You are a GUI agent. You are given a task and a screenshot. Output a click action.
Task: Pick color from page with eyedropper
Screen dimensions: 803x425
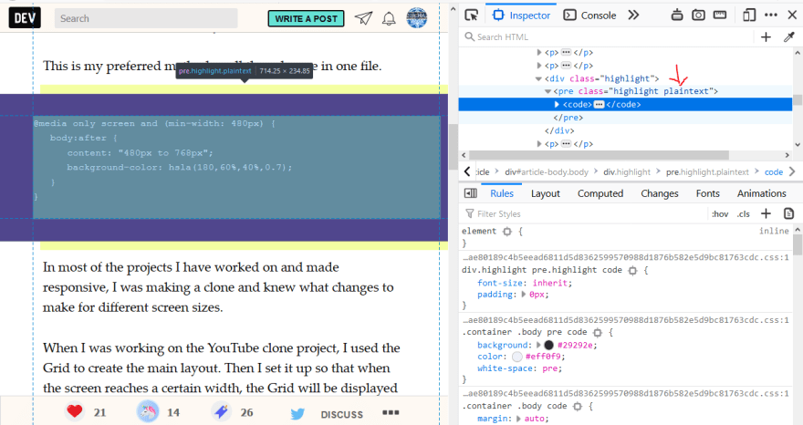click(789, 36)
